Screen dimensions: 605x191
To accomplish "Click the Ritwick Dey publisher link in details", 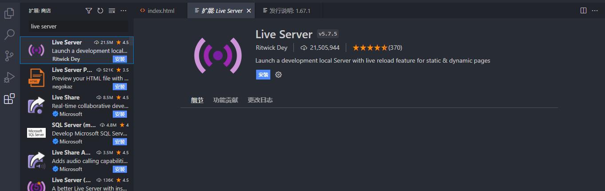I will pos(272,48).
